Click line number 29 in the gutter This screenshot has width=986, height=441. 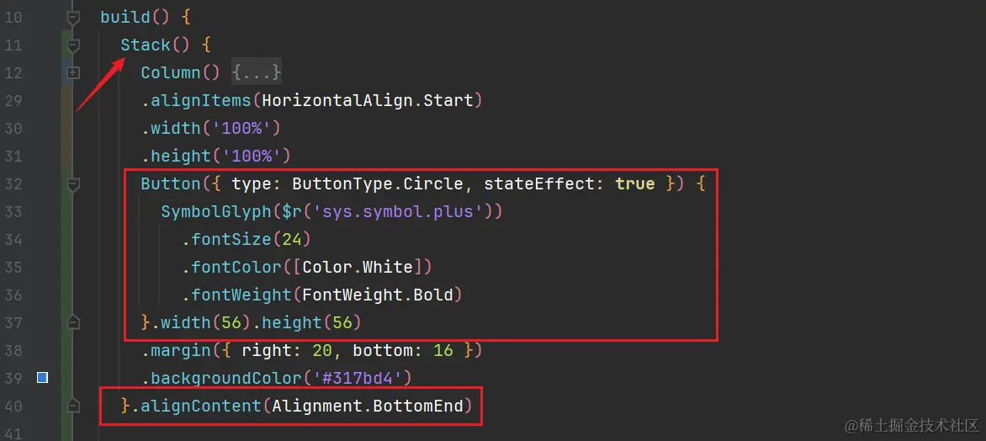pos(13,101)
